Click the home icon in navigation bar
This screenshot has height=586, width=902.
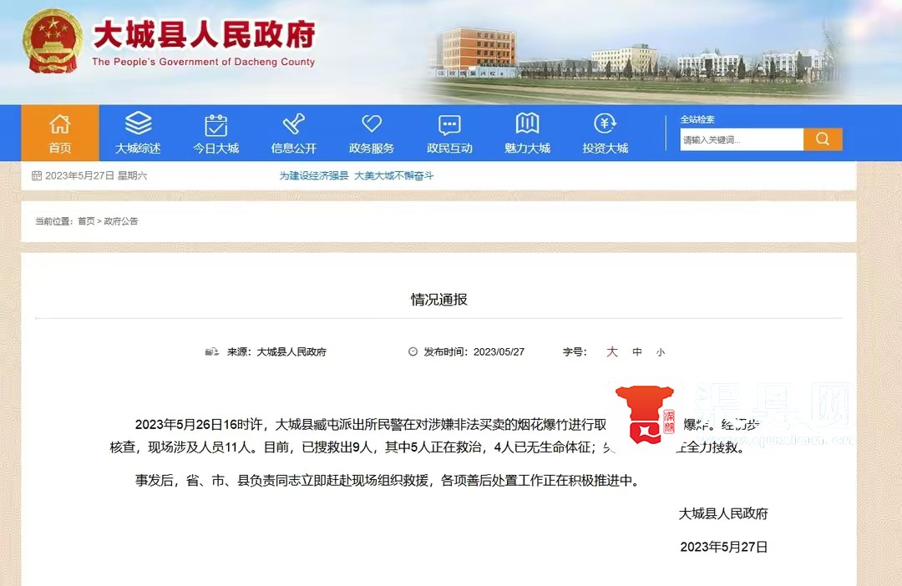click(x=59, y=124)
